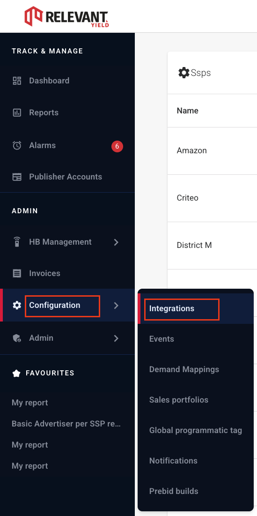Click the Admin shield icon

(x=17, y=338)
